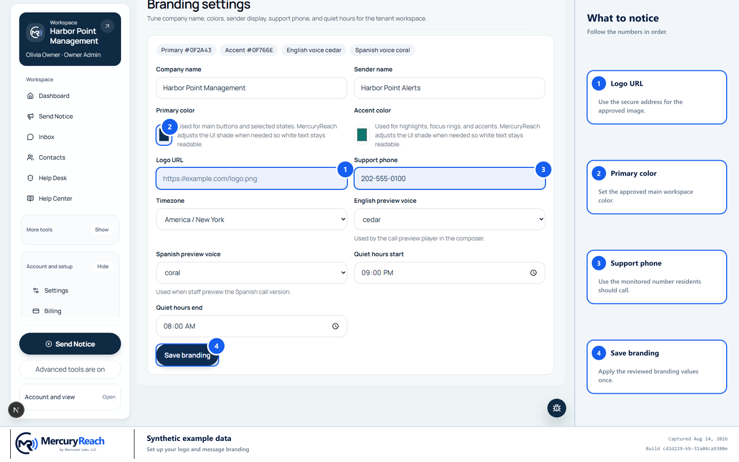Focus the Sender name field
Screen dimensions: 739x462
point(450,88)
